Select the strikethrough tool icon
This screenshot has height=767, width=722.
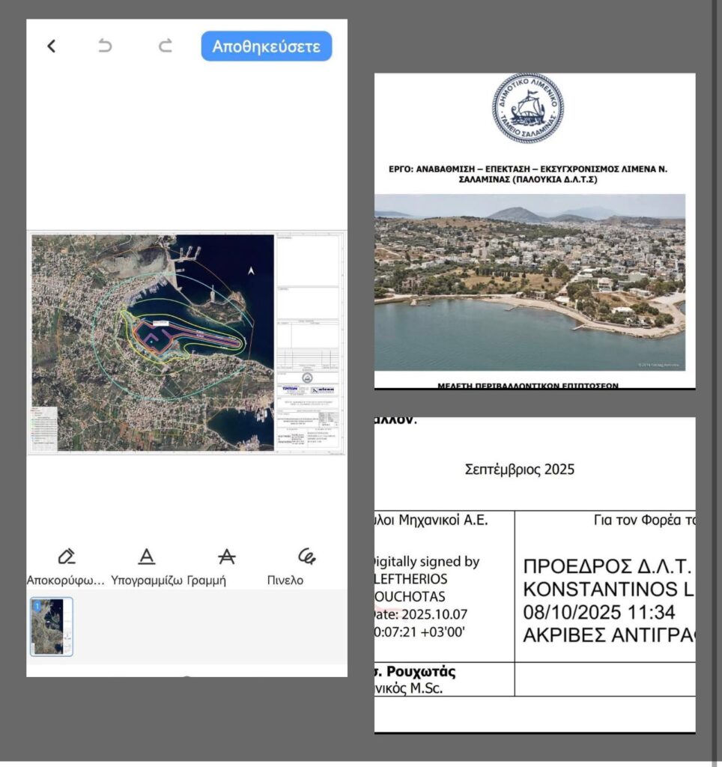coord(226,557)
